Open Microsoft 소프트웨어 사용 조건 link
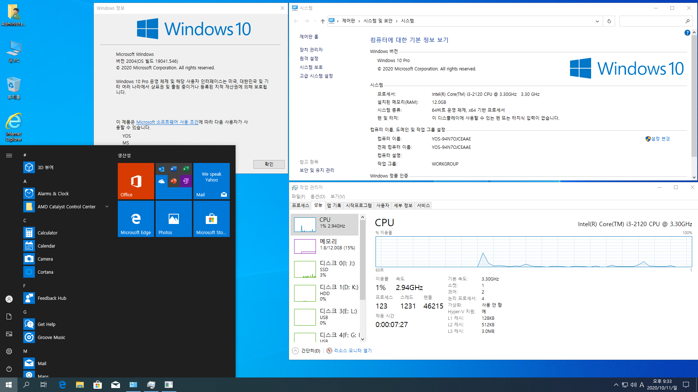The image size is (698, 392). tap(167, 122)
